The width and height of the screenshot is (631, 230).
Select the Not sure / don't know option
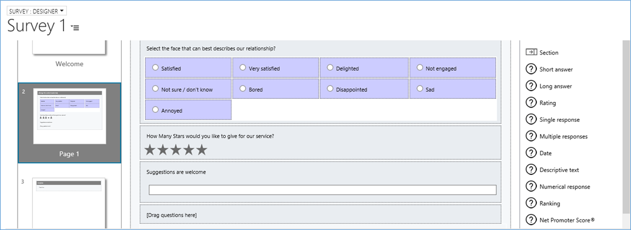point(155,89)
